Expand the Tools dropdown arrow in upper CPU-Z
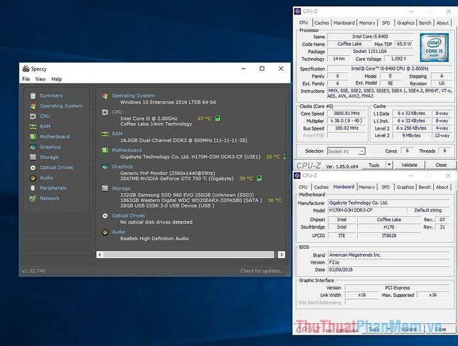This screenshot has height=346, width=458. pos(389,165)
